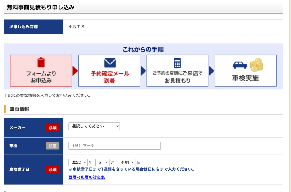
Task: Open the メーカー dropdown
Action: [x=94, y=126]
